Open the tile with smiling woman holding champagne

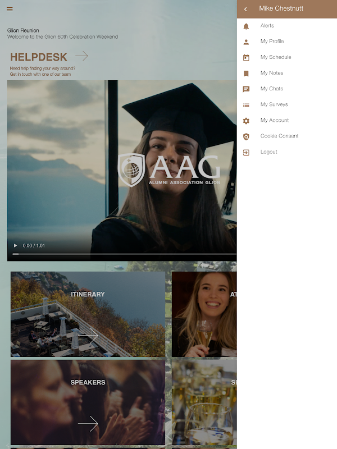(x=204, y=314)
